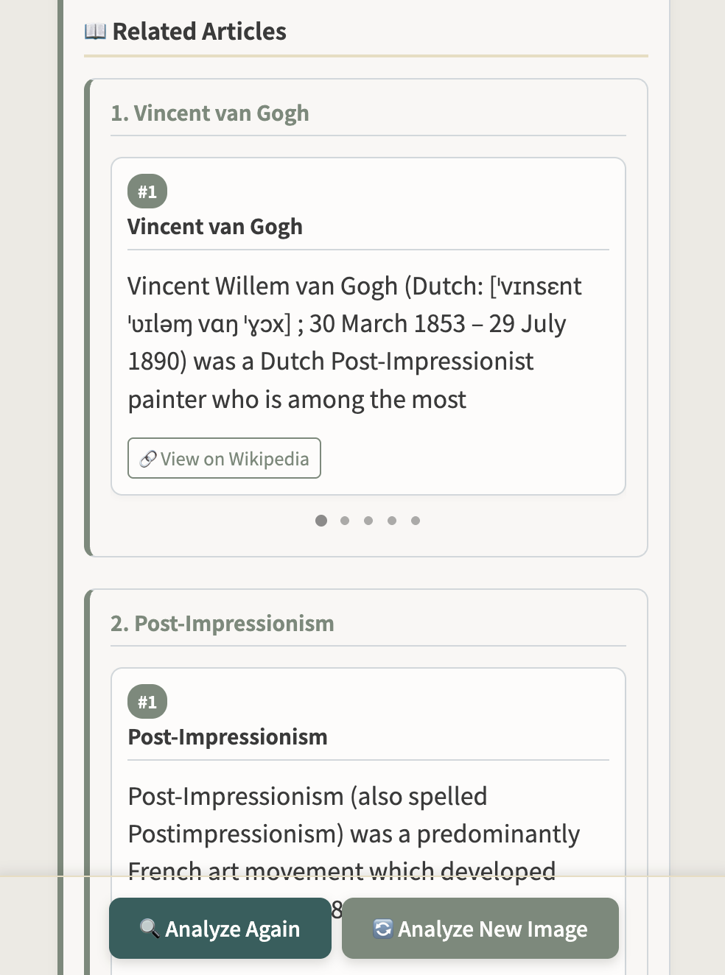Viewport: 725px width, 975px height.
Task: Click the "1. Vincent van Gogh" section heading
Action: 210,113
